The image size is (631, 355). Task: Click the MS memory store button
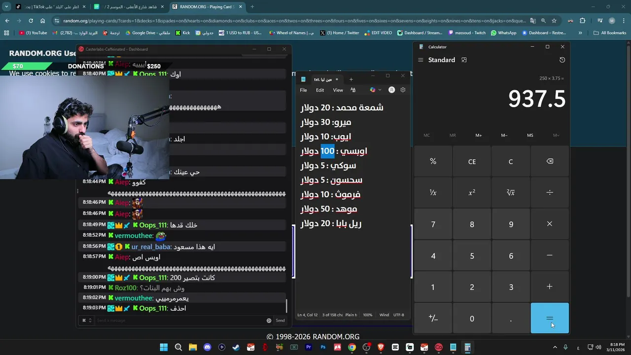[x=530, y=135]
